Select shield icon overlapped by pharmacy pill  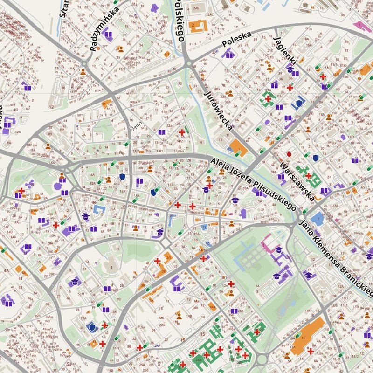pos(154,193)
